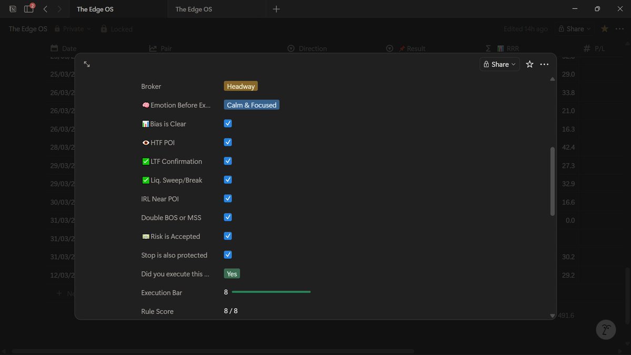The width and height of the screenshot is (631, 355).
Task: Click the Execution Bar value 8
Action: (226, 292)
